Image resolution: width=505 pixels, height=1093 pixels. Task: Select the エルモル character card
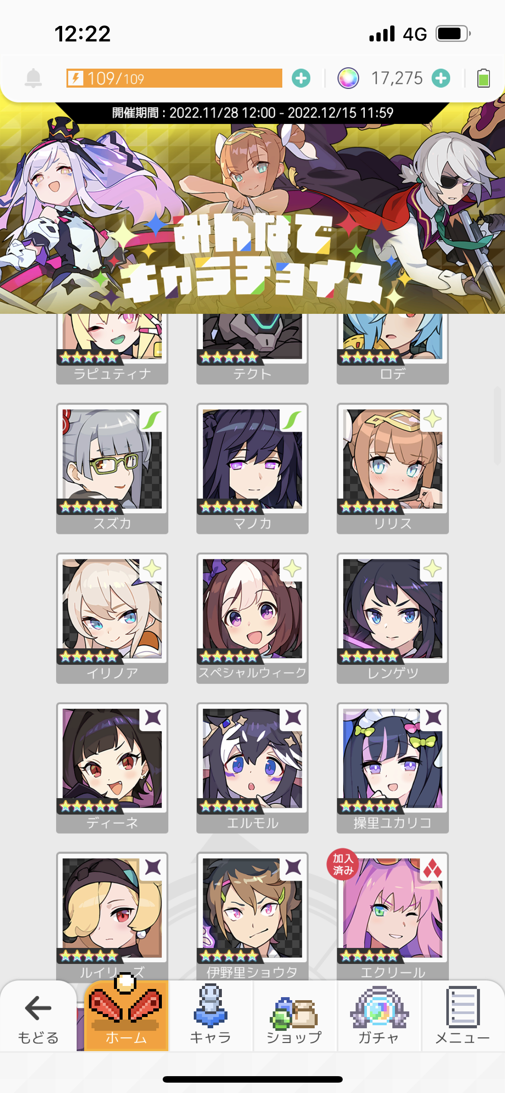(252, 768)
